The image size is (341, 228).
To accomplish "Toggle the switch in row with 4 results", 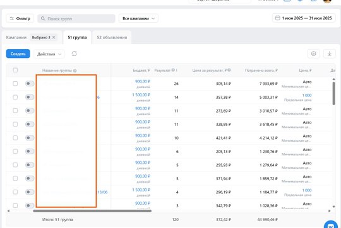I will pos(30,192).
